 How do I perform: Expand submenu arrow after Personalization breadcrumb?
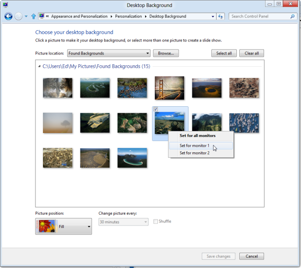coord(146,16)
